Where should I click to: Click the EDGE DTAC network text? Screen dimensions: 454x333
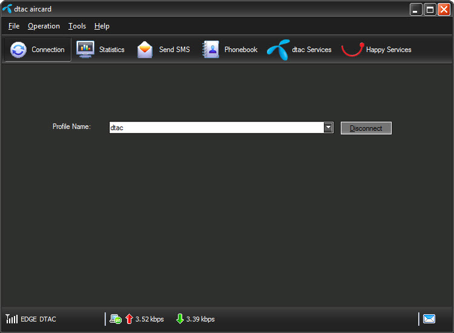coord(38,319)
